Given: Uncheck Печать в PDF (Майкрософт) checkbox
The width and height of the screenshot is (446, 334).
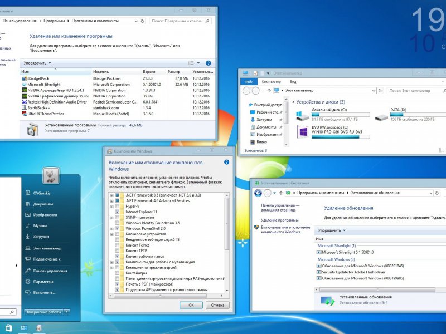Looking at the screenshot, I should [117, 284].
